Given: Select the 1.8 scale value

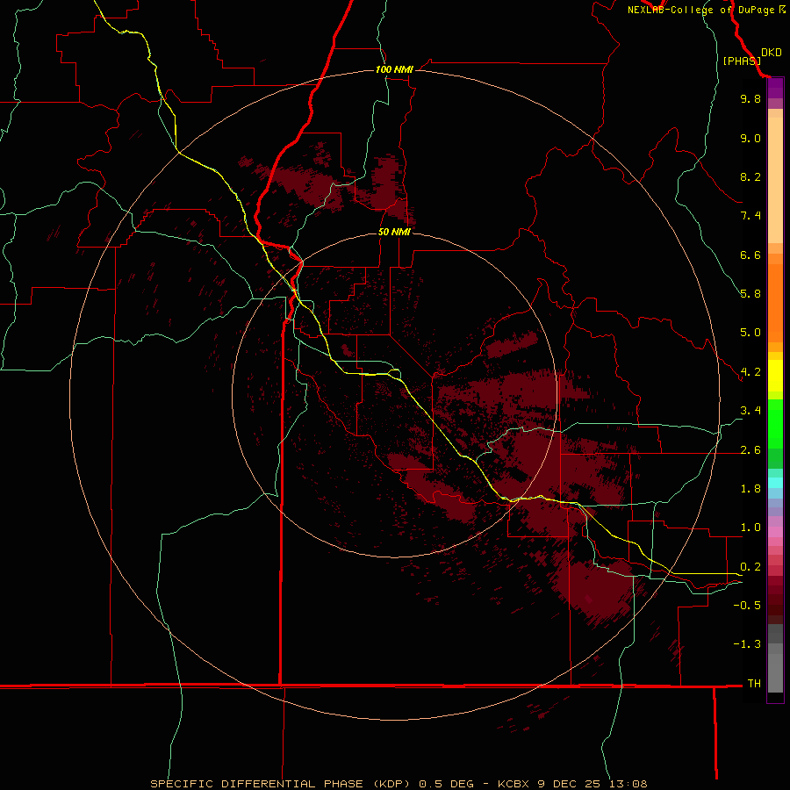Looking at the screenshot, I should 750,489.
